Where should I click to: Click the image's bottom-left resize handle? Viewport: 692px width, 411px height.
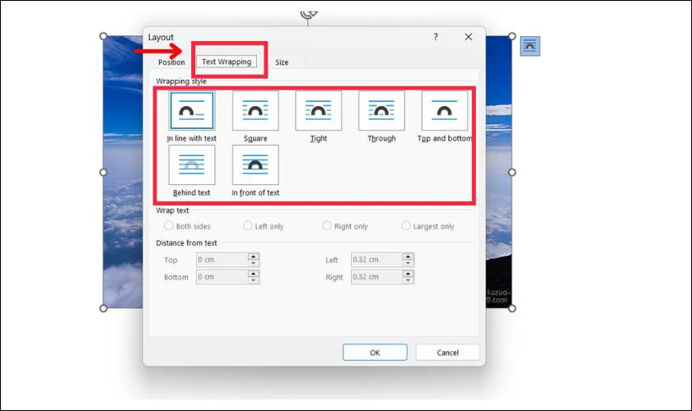103,308
